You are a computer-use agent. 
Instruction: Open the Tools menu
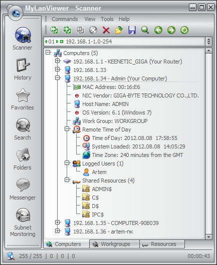[107, 19]
